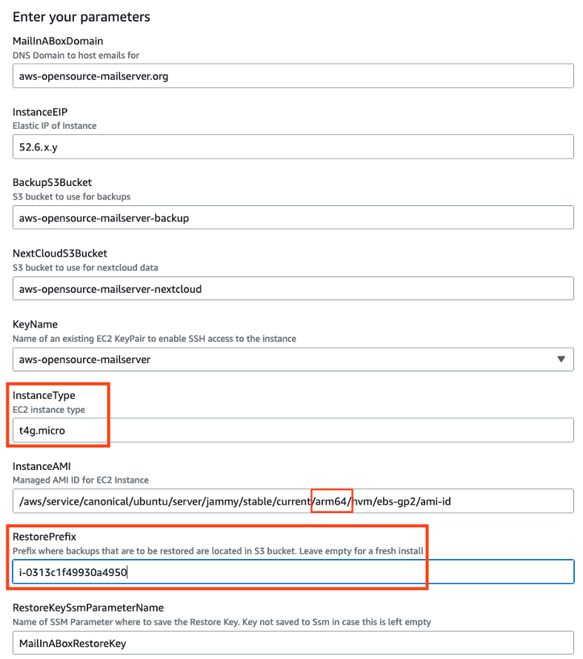
Task: Click the Enter your parameters heading
Action: [x=81, y=16]
